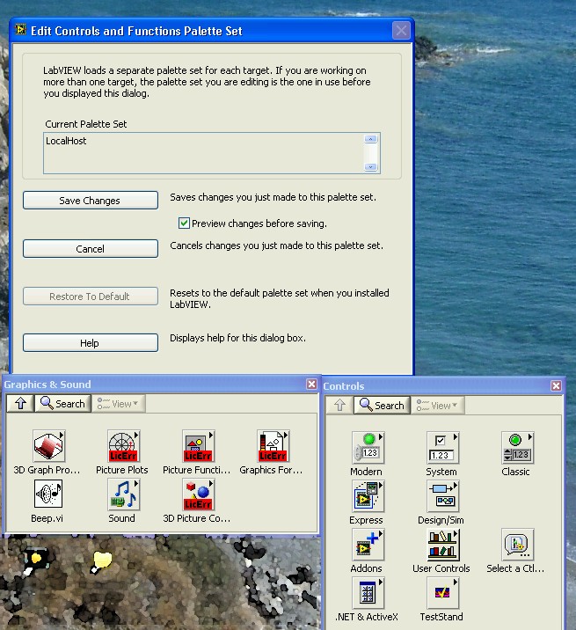This screenshot has height=630, width=576.
Task: Click the Select a Control icon
Action: 517,545
